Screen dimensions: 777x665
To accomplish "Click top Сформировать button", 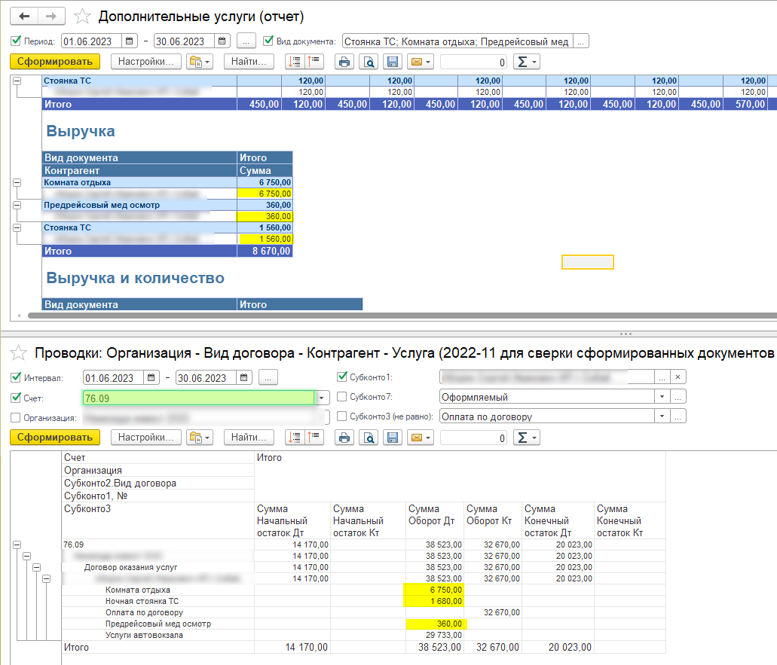I will (x=54, y=62).
